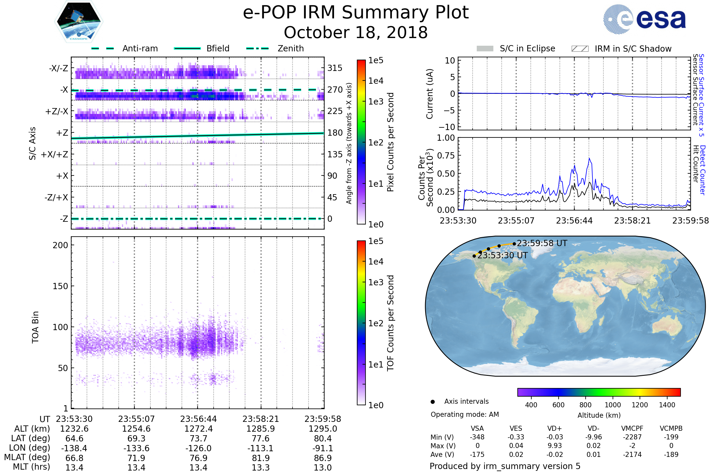Click the TOF Counts per Second colorbar
This screenshot has height=475, width=712.
point(361,323)
